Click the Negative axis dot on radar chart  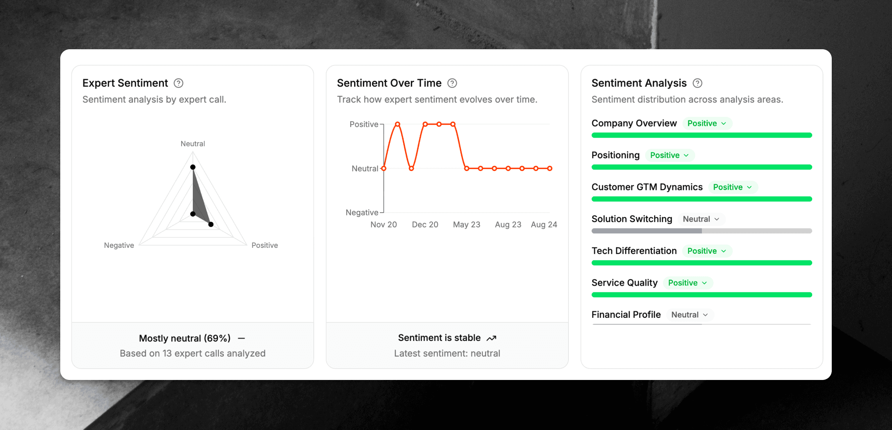193,214
